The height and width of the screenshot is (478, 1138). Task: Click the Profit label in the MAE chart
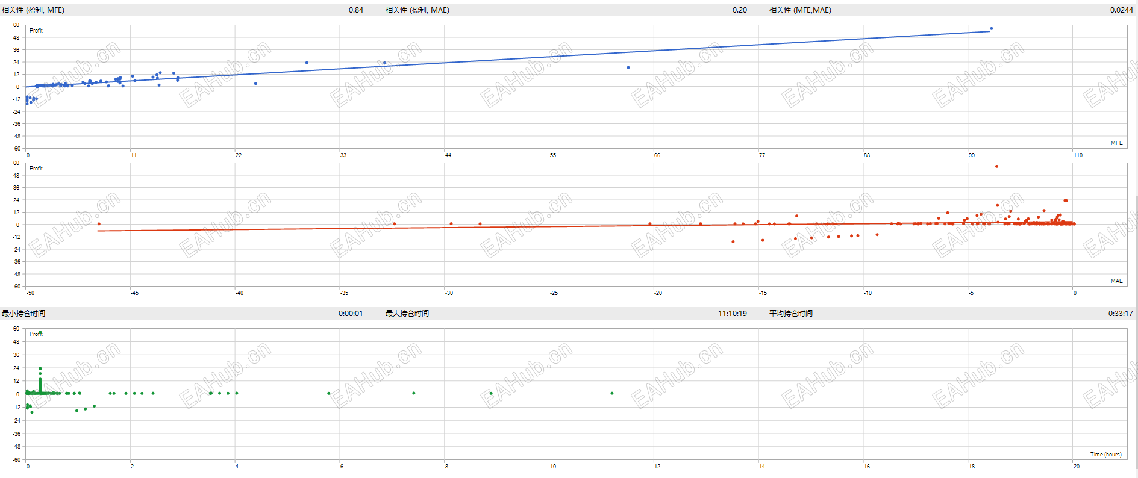pos(36,169)
